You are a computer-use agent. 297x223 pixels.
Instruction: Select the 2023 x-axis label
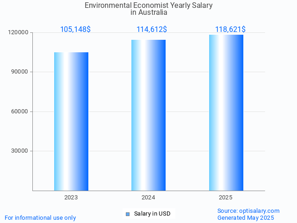pos(71,198)
